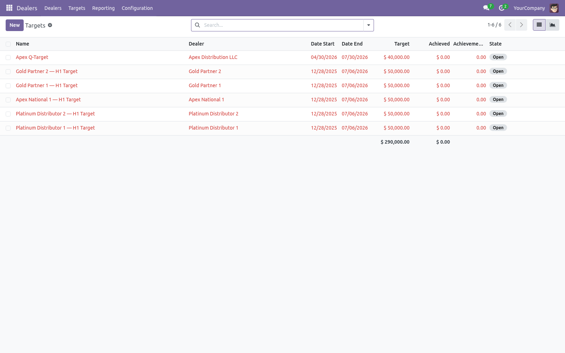Open the Apex Q-Target record
The width and height of the screenshot is (565, 353).
(32, 57)
